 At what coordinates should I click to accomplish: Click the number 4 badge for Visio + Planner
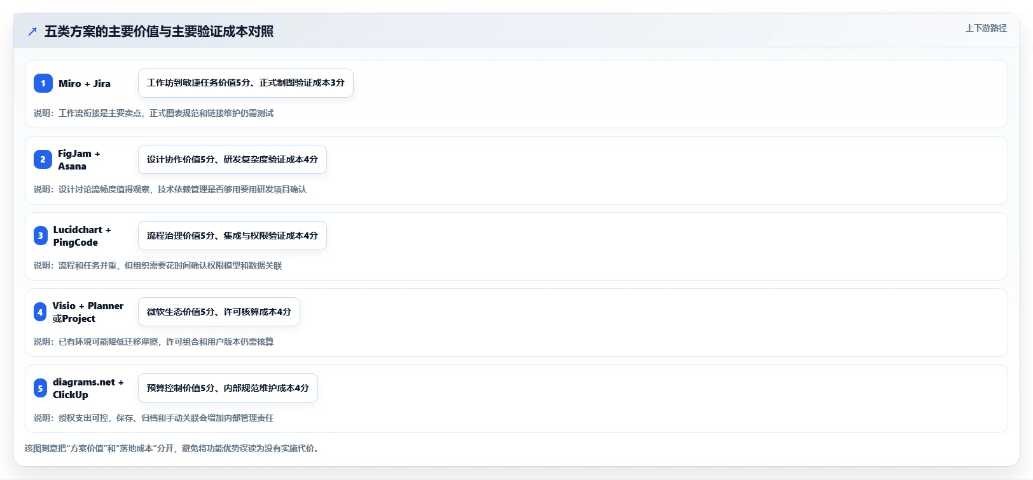(40, 312)
